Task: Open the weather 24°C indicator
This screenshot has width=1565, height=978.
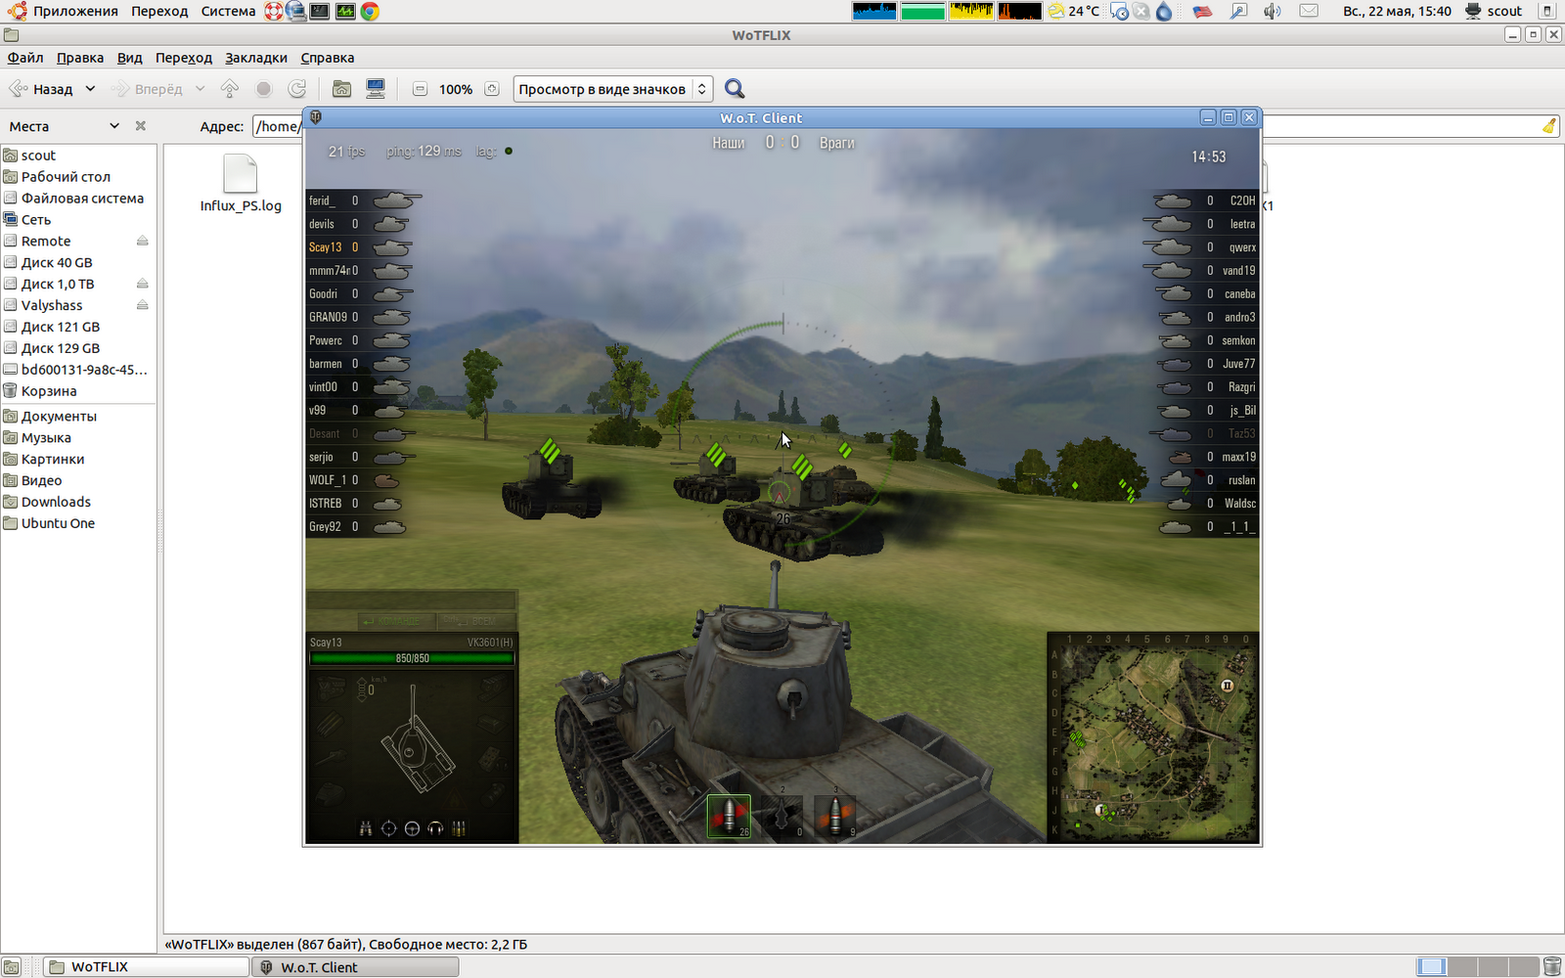Action: coord(1074,12)
